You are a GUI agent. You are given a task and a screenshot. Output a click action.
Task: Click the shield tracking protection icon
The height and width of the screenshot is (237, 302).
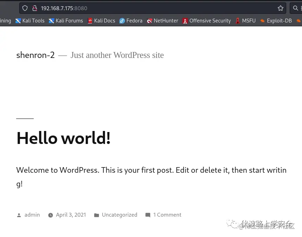[25, 8]
